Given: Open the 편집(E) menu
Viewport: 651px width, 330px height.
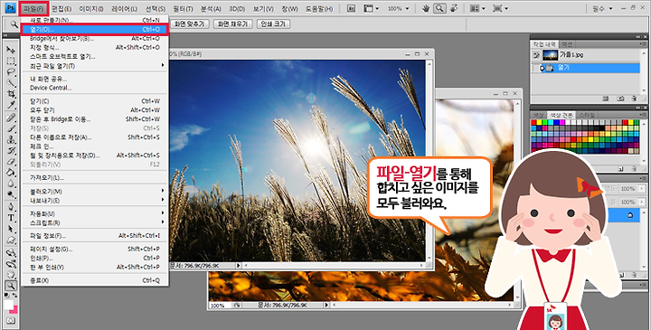Looking at the screenshot, I should (x=61, y=9).
